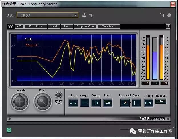Close the PAZ Frequency Stereo window
The image size is (178, 139).
[173, 4]
